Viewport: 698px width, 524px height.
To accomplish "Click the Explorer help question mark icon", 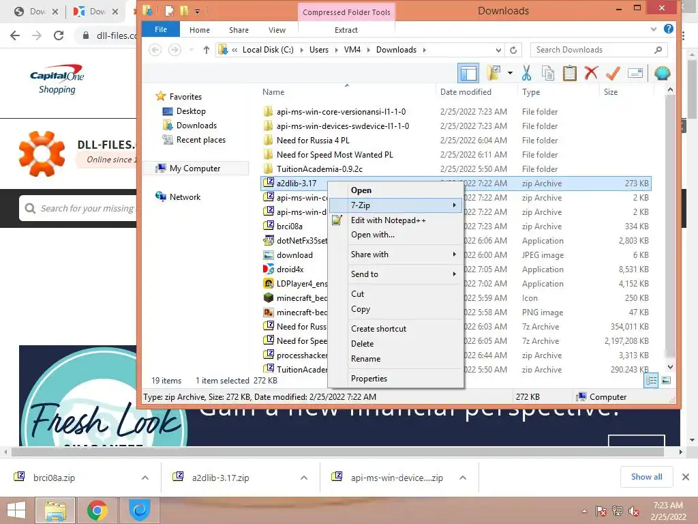I will pos(668,29).
